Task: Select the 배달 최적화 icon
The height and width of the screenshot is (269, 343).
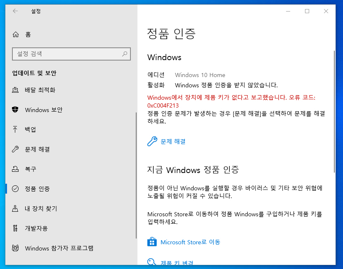Action: pyautogui.click(x=15, y=90)
